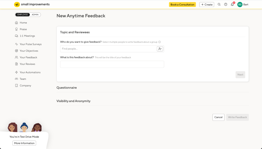This screenshot has width=262, height=149.
Task: Open 1:1 Meetings sidebar item
Action: (27, 36)
